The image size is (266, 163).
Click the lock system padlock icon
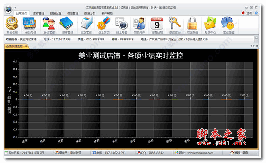coord(192,23)
